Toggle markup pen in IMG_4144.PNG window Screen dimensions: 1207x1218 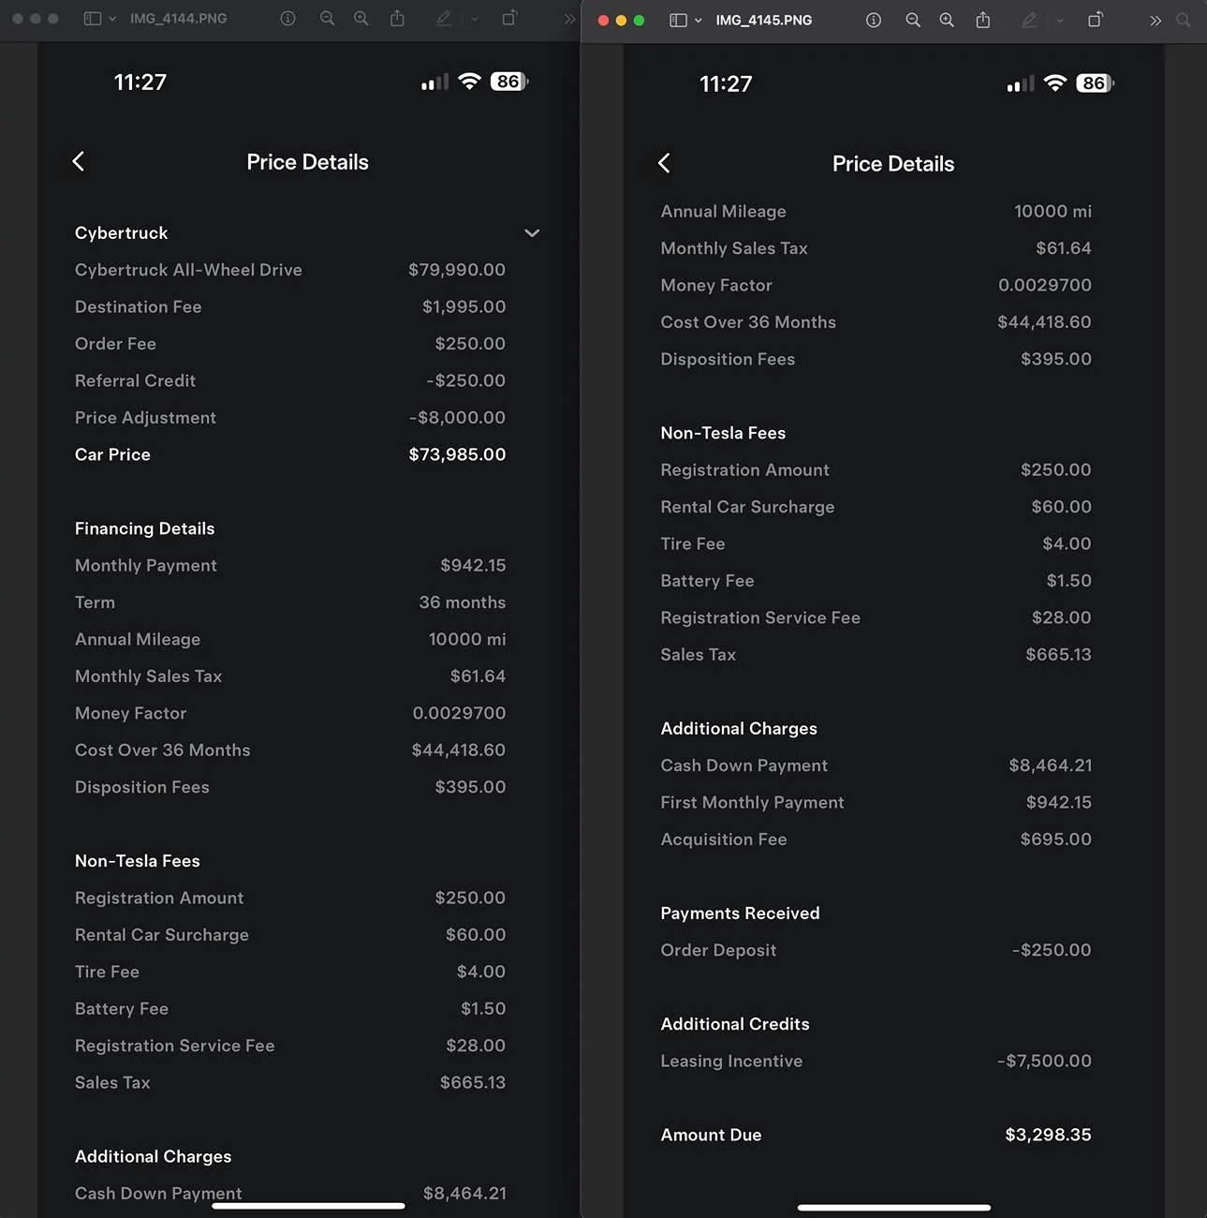(443, 19)
